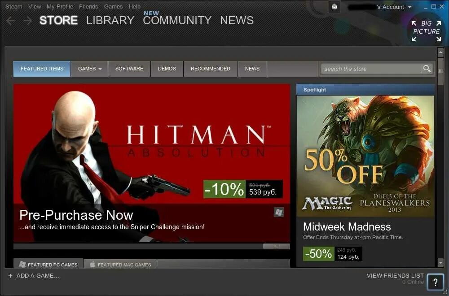The width and height of the screenshot is (449, 296).
Task: Click the magnifier search icon
Action: pyautogui.click(x=427, y=69)
